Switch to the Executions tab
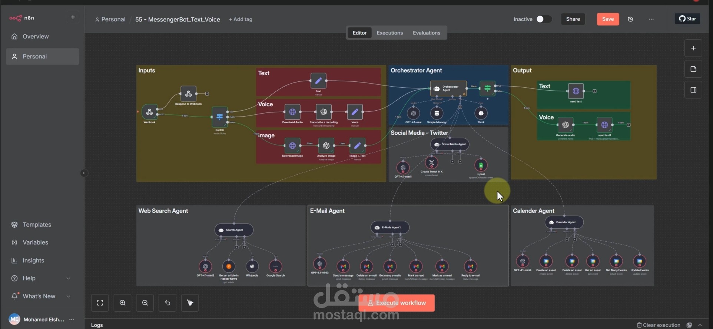The width and height of the screenshot is (713, 329). pos(389,33)
